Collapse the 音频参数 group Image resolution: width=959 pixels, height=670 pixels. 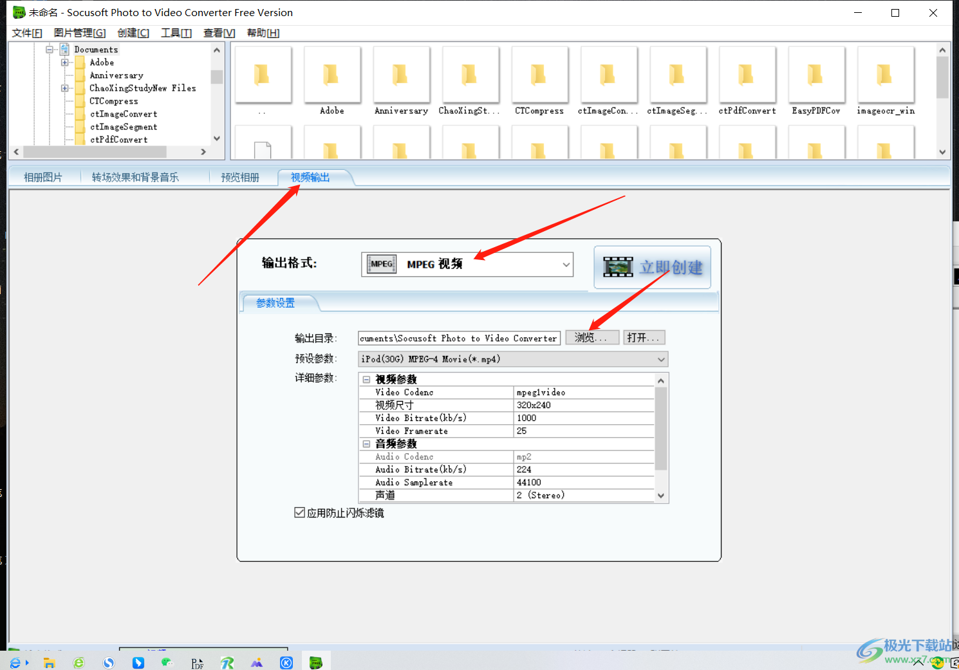(366, 444)
